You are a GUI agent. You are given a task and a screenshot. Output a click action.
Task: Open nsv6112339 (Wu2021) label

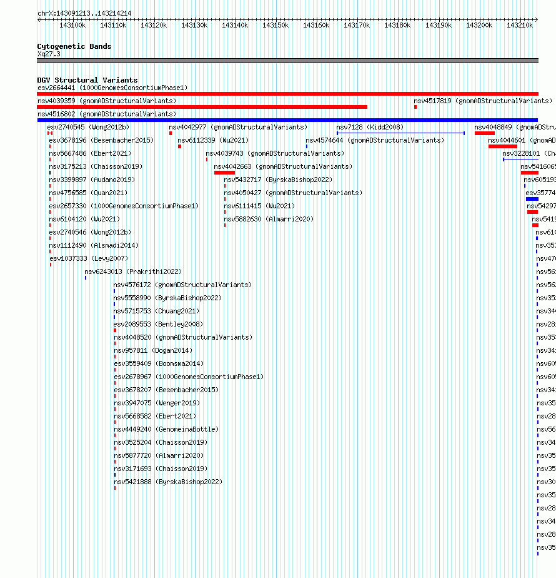pyautogui.click(x=213, y=141)
